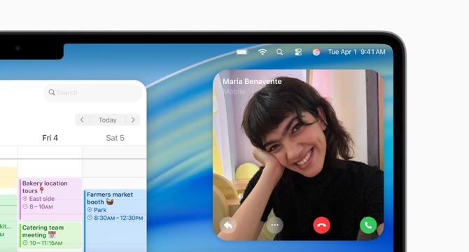Open the Bakery location tours event
469x252 pixels.
50,199
